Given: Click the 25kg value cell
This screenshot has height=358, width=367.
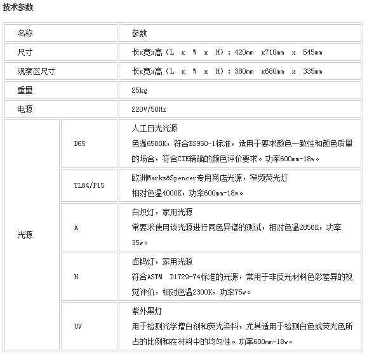Looking at the screenshot, I should point(240,90).
